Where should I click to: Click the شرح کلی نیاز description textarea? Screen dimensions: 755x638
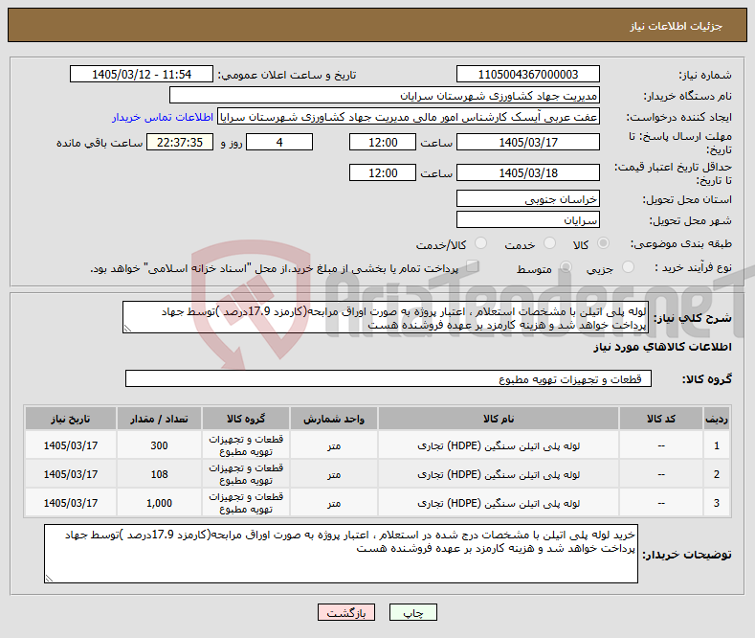[x=386, y=317]
